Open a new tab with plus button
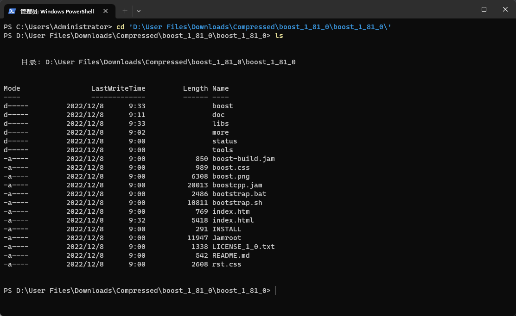This screenshot has height=316, width=516. [x=125, y=10]
